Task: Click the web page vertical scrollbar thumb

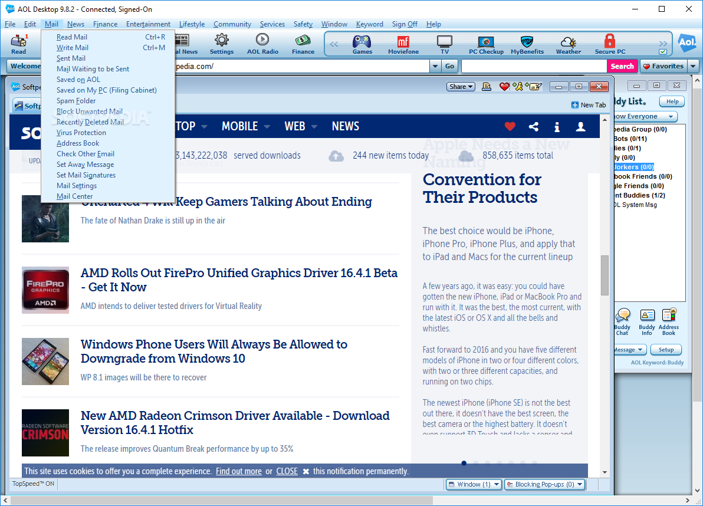Action: (605, 275)
